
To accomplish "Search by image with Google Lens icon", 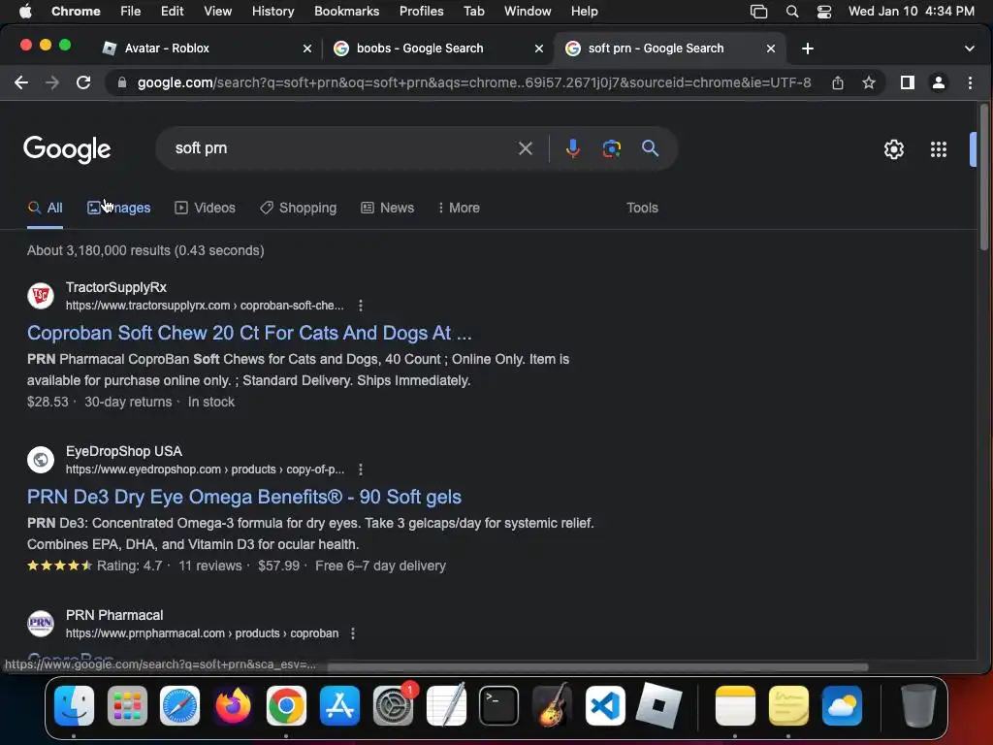I will pos(611,148).
